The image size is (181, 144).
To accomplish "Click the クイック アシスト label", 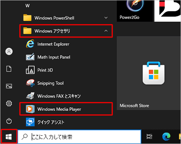I will point(51,122).
